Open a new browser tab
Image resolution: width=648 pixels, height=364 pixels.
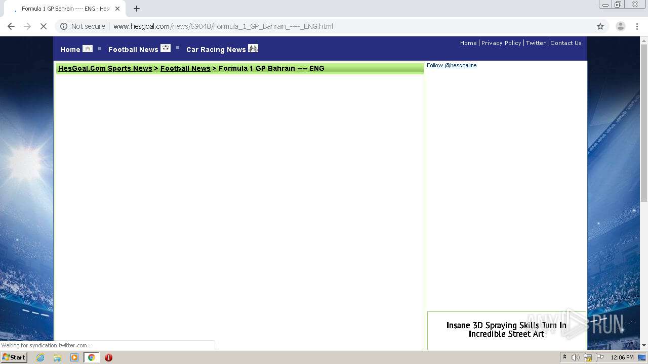coord(137,9)
